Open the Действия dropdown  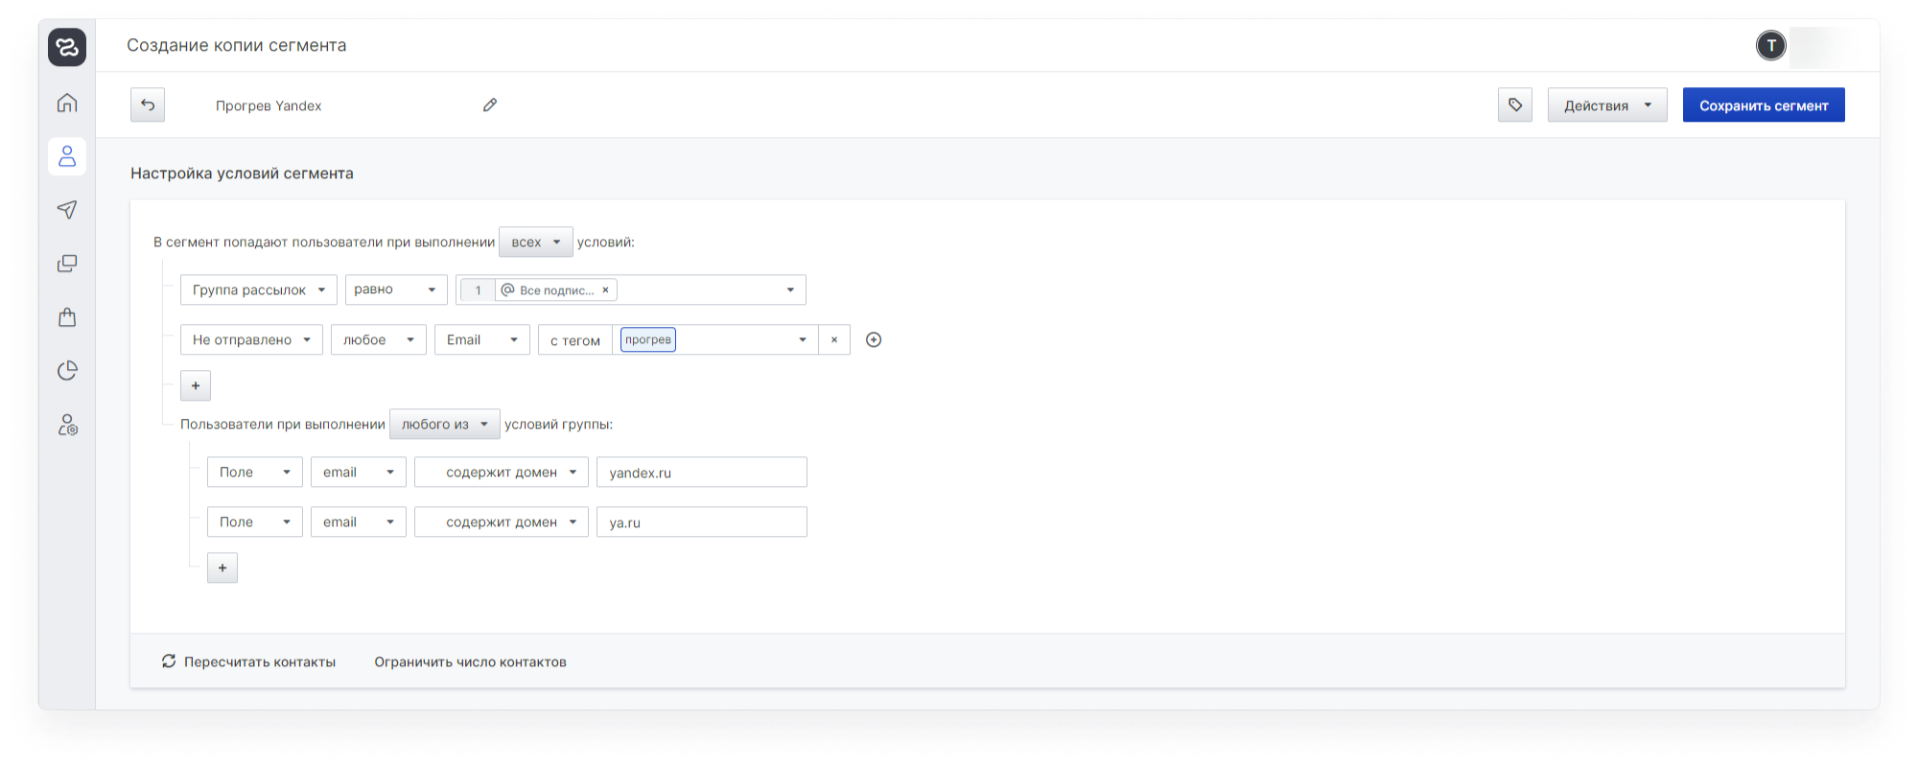[1607, 105]
